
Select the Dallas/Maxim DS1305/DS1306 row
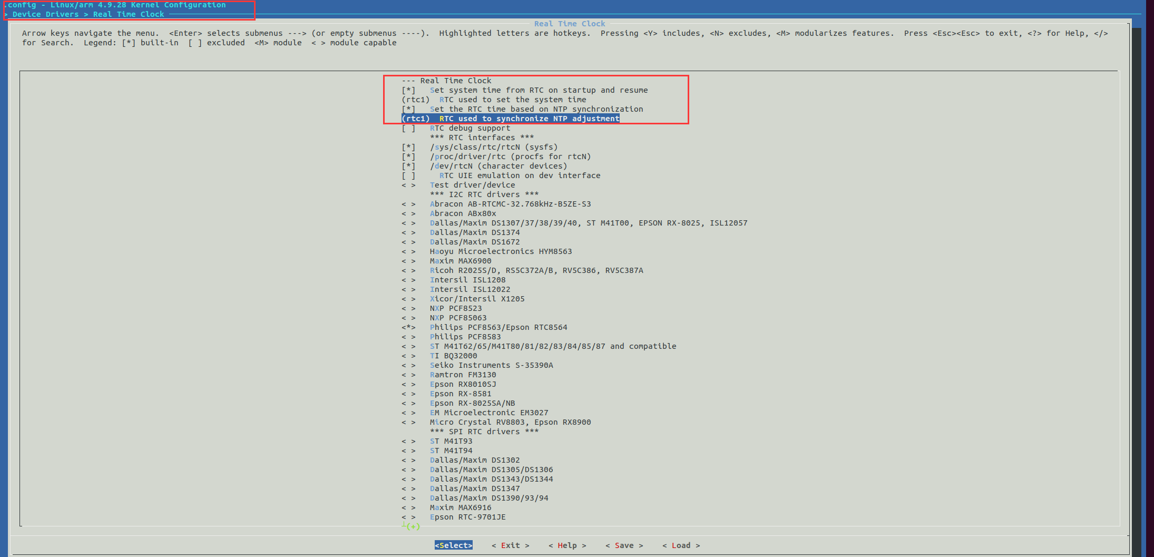[477, 470]
